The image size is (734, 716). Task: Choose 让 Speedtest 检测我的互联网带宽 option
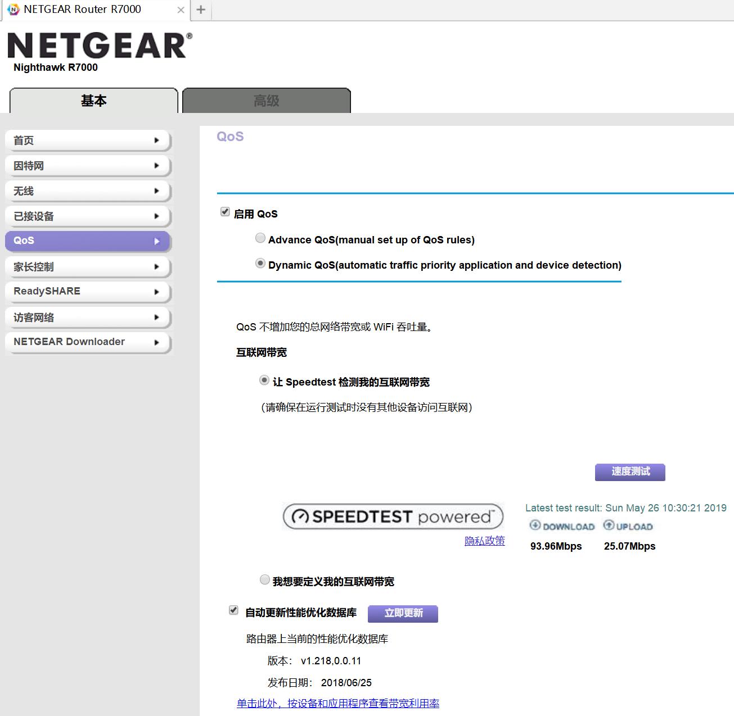(264, 380)
